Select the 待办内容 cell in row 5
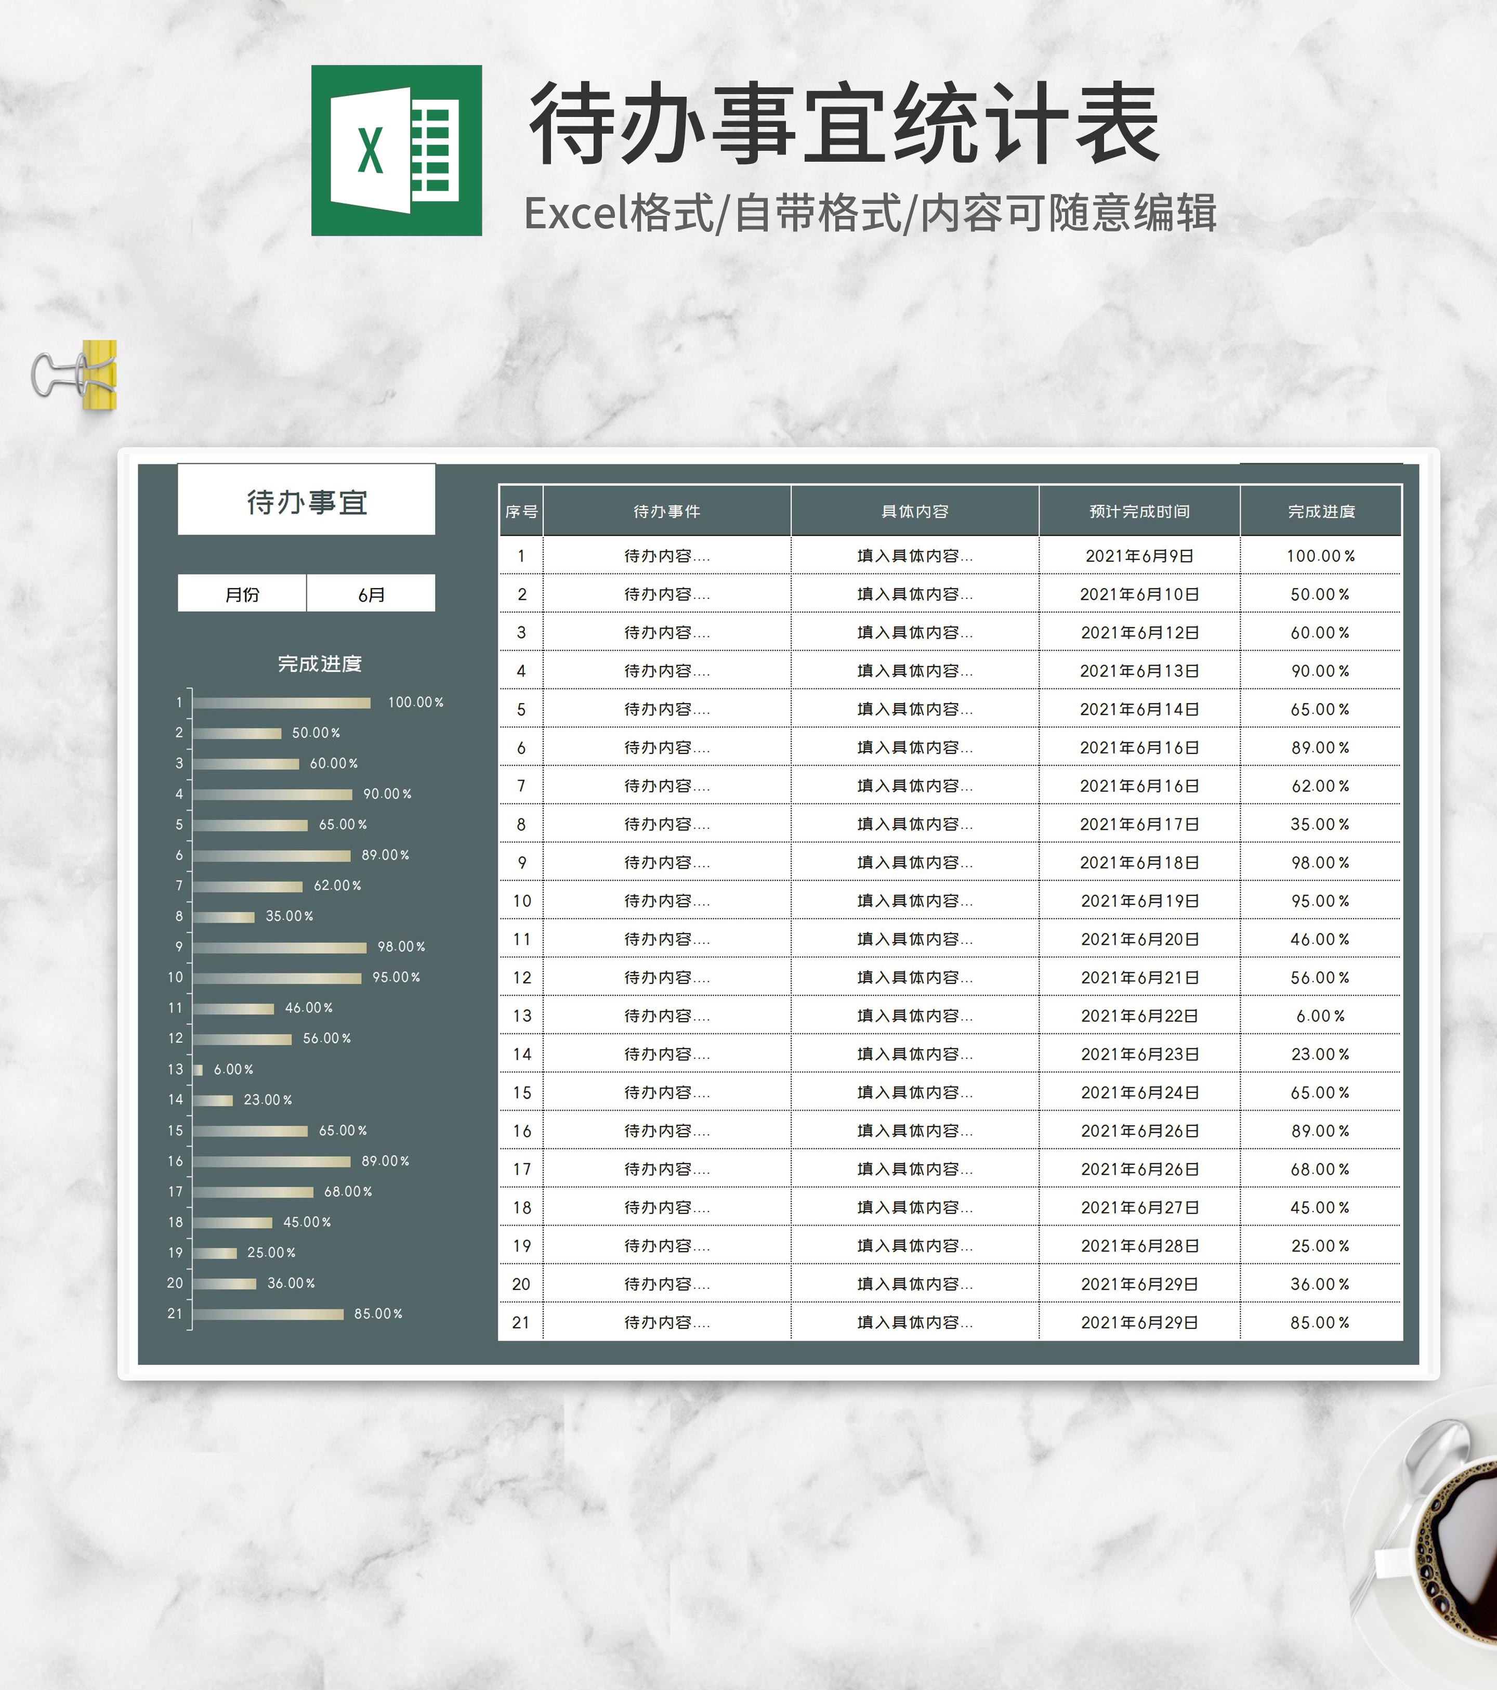 click(666, 709)
